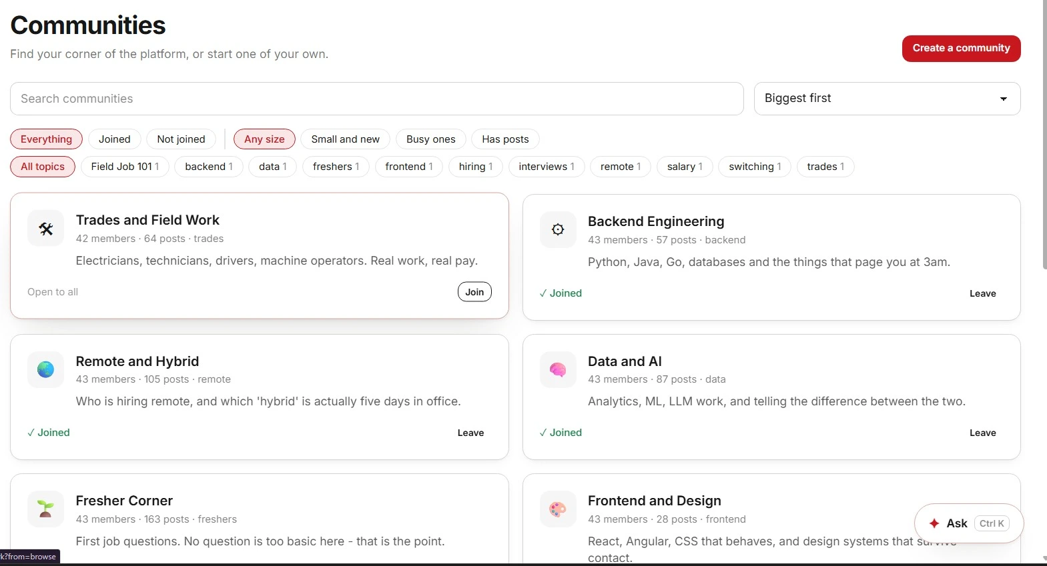Choose the hiring topic chip
Viewport: 1047px width, 566px height.
tap(476, 167)
